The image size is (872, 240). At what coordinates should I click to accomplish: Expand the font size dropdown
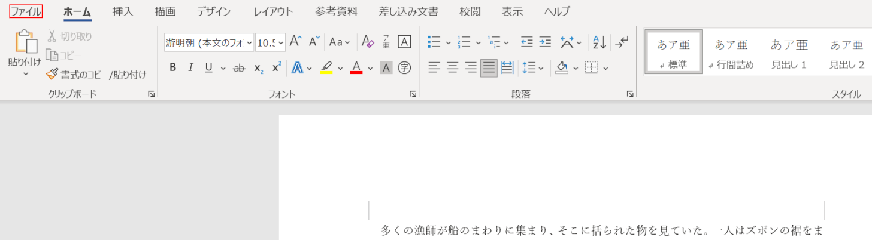click(281, 42)
